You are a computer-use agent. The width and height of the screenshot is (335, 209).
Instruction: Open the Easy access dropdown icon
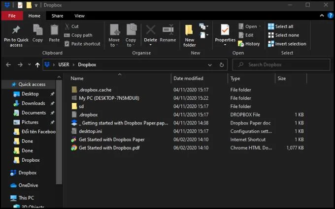coord(204,35)
